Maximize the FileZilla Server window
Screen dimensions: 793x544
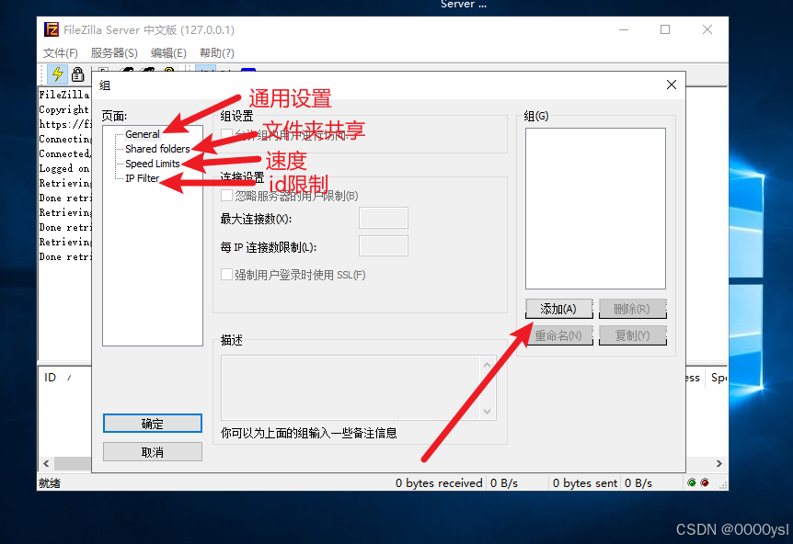click(665, 29)
